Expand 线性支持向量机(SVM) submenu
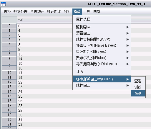This screenshot has height=129, width=151. point(102,39)
